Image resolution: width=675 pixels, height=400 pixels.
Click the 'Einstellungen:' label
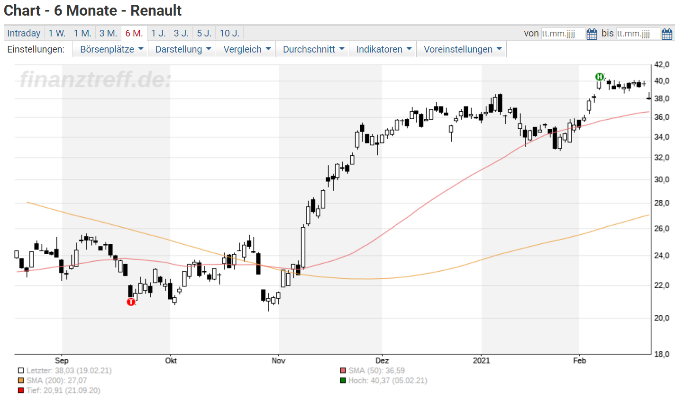(36, 49)
